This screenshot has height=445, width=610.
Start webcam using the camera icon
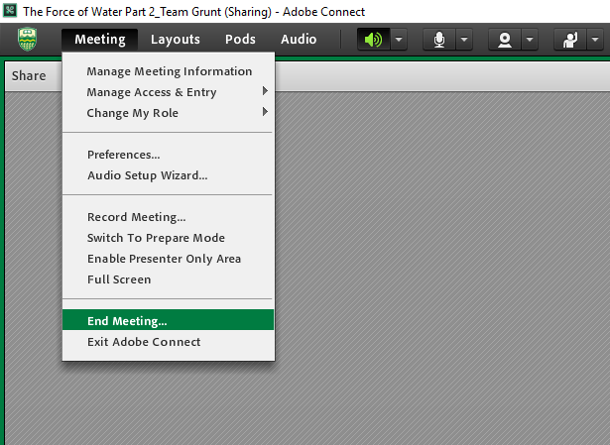point(505,40)
